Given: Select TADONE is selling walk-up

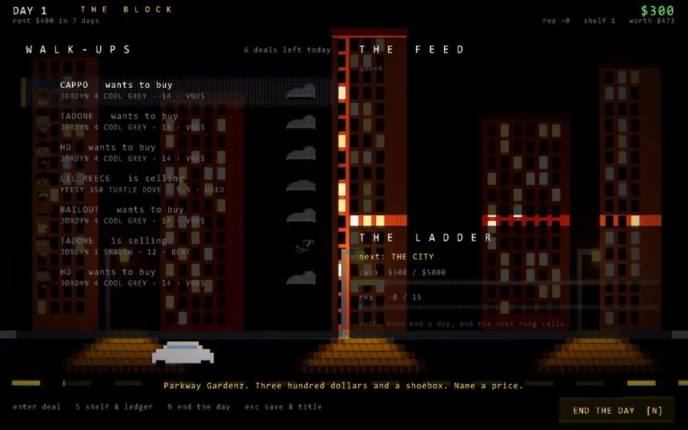Looking at the screenshot, I should click(177, 247).
